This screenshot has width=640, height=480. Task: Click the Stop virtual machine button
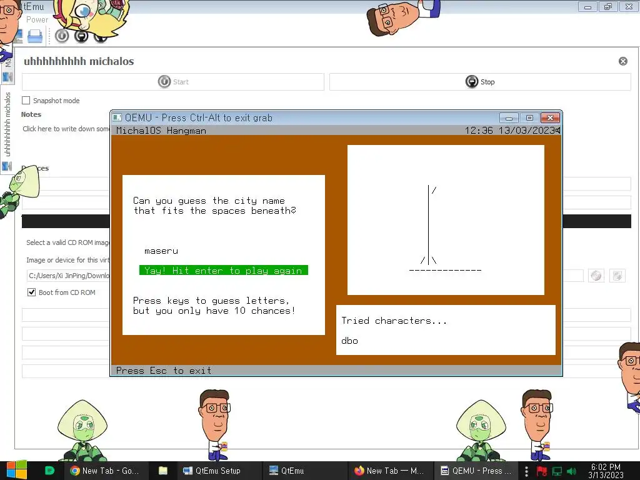tap(480, 82)
